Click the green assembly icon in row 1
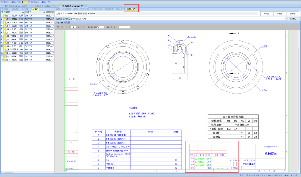 [5, 16]
